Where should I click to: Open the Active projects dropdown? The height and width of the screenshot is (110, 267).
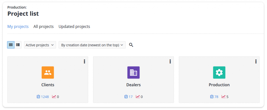tap(40, 45)
